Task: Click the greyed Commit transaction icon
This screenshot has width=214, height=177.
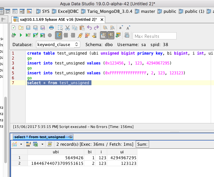Action: tap(66, 35)
